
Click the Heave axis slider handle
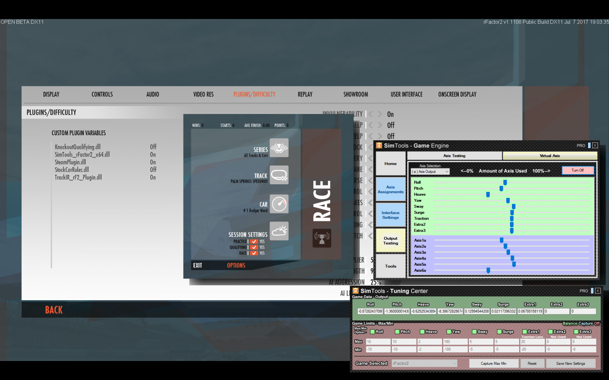tap(488, 195)
